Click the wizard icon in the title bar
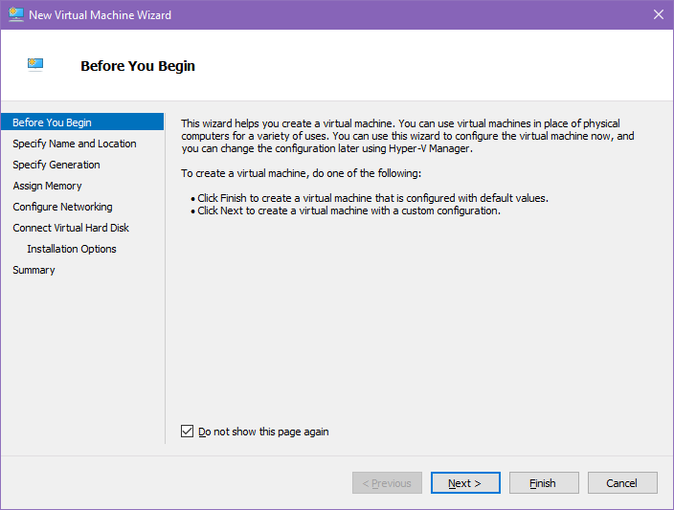The height and width of the screenshot is (510, 674). click(16, 14)
